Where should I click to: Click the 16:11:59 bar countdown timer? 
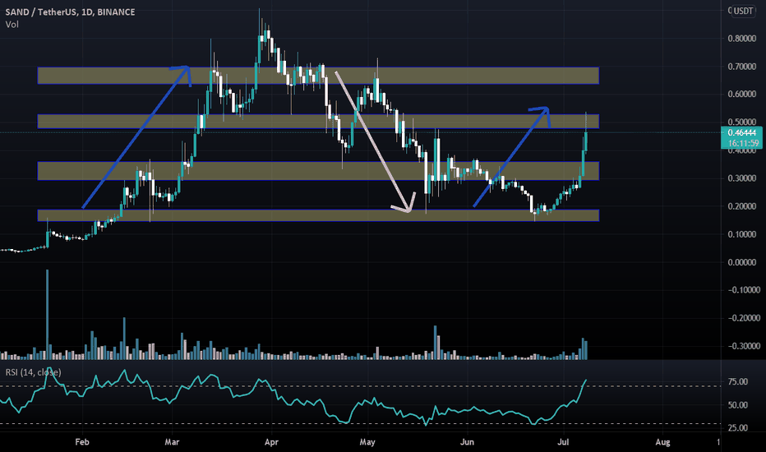click(743, 143)
